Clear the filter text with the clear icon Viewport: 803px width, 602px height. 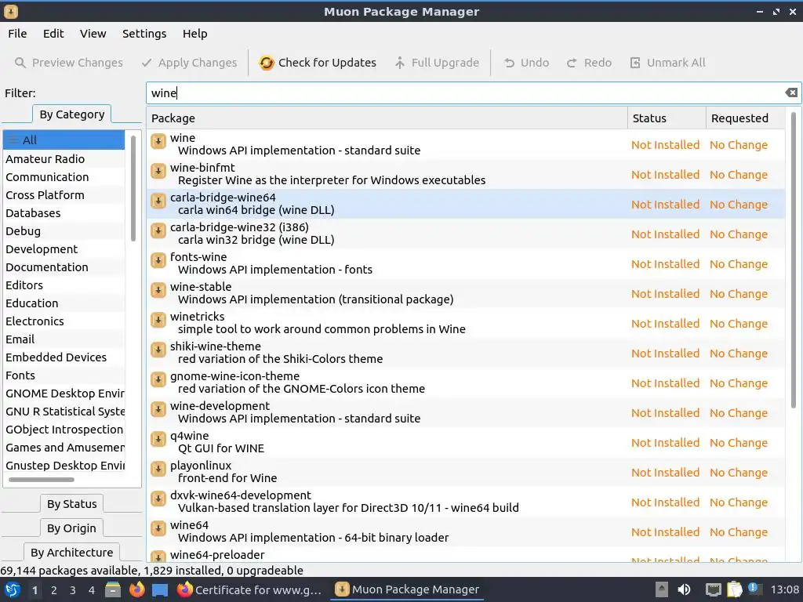(x=791, y=92)
